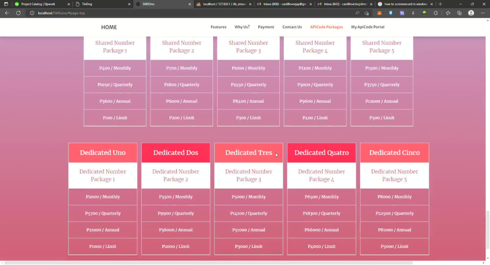
Task: View site information icon beside the URL
Action: pos(32,13)
